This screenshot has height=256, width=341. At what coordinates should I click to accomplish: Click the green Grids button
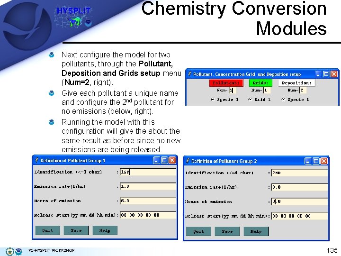(260, 83)
